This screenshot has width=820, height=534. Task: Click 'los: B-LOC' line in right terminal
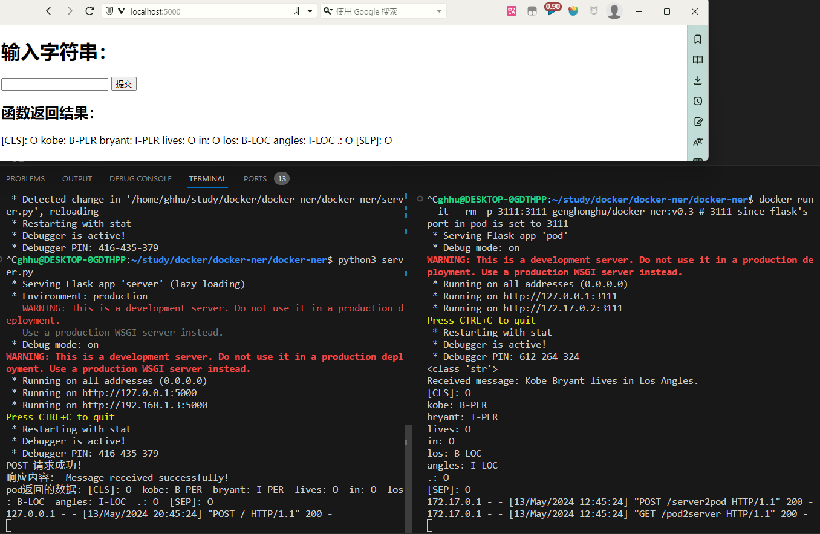tap(454, 453)
